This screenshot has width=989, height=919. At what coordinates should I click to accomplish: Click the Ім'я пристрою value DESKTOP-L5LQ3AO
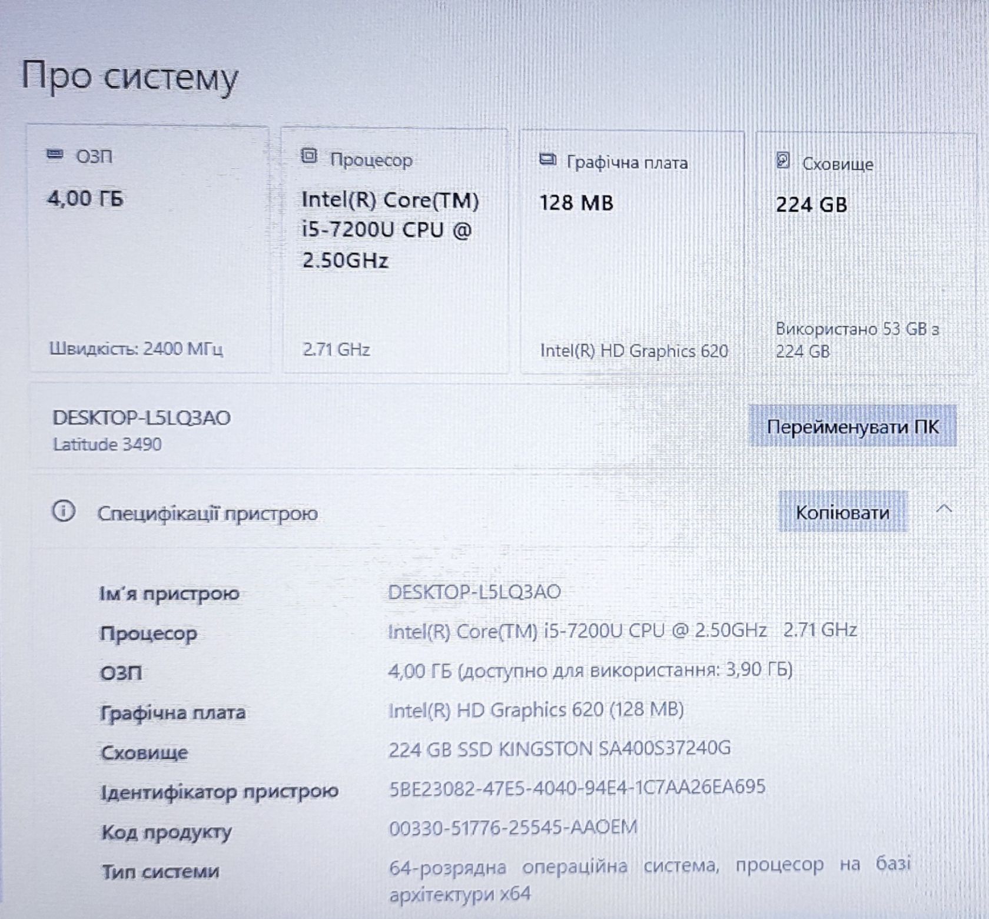474,592
